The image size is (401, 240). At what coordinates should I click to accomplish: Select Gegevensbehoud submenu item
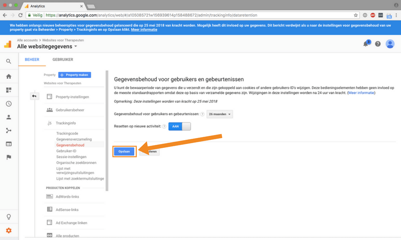(x=70, y=145)
